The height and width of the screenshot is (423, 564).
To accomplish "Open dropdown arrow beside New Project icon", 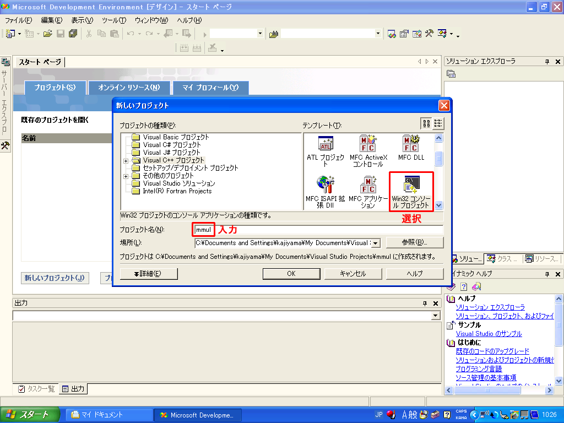I will (x=19, y=34).
